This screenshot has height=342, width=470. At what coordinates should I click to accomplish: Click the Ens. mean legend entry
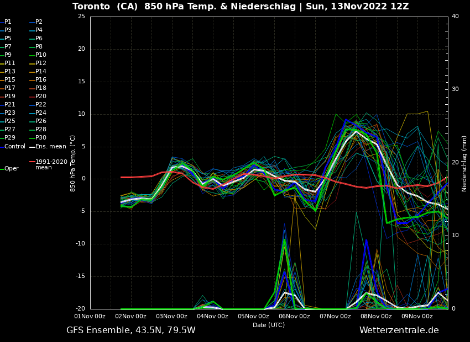click(50, 147)
